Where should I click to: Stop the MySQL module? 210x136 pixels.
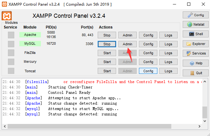click(107, 44)
